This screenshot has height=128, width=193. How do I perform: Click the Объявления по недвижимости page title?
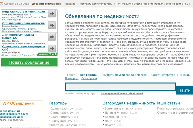pos(102,16)
